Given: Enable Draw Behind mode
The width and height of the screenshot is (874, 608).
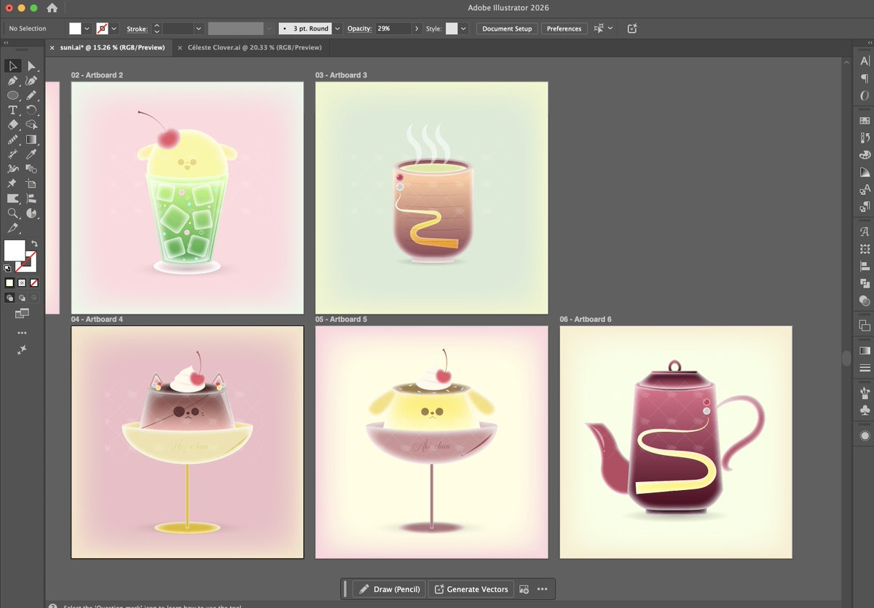Looking at the screenshot, I should [22, 298].
